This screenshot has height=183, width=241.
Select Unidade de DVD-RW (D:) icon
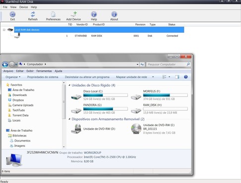click(x=76, y=129)
